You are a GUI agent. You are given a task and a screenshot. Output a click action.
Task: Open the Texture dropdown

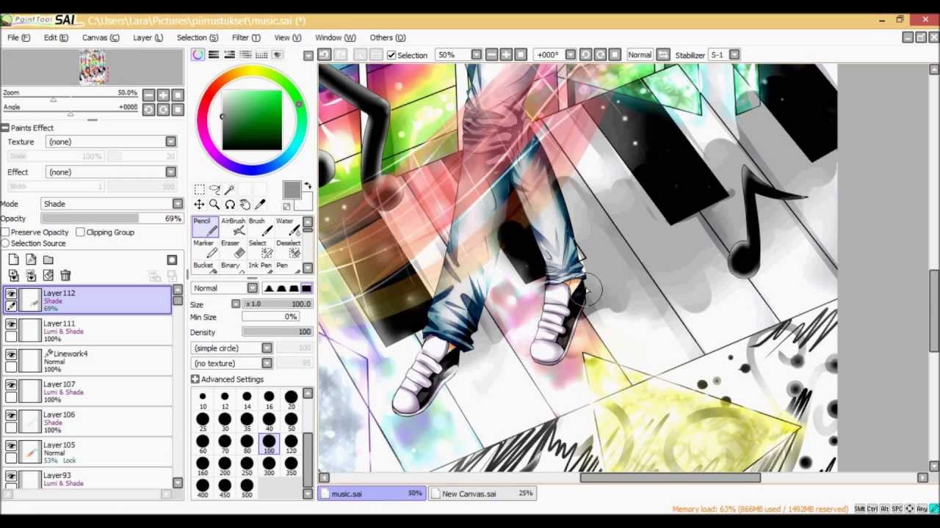[x=111, y=142]
